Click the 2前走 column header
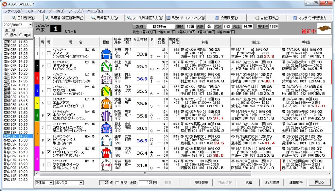Screen dimensions: 335x191 [256, 42]
